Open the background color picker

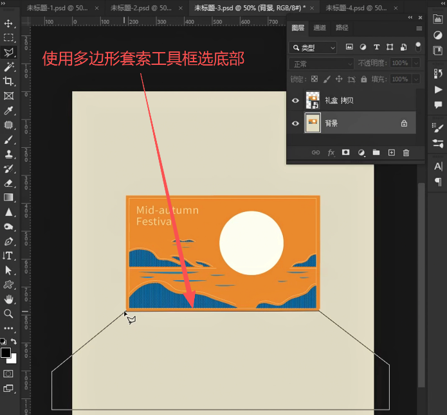point(13,360)
